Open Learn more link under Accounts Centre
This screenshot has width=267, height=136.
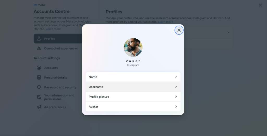pos(53,29)
